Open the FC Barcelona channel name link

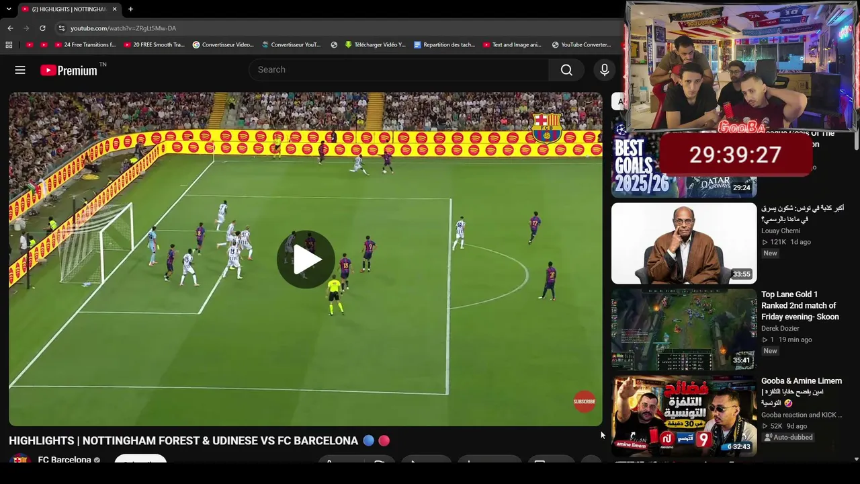[x=64, y=460]
